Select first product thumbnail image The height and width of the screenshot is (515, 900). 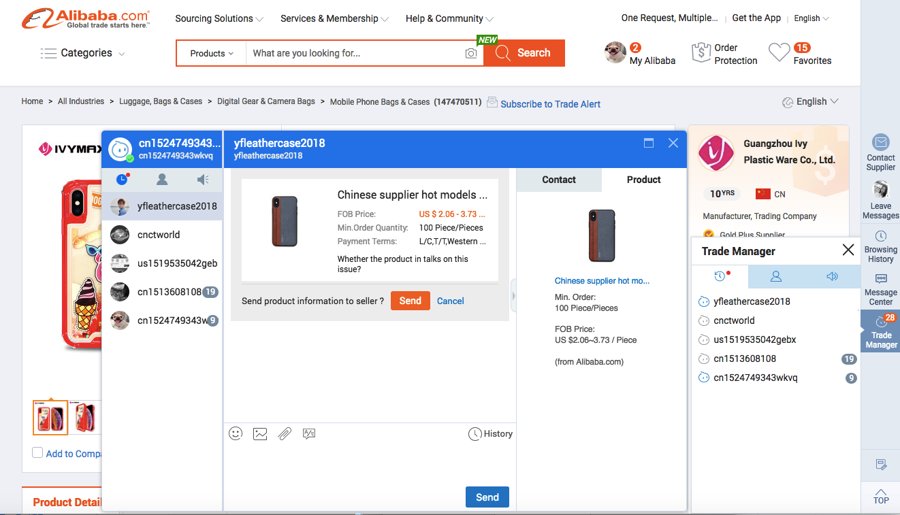click(50, 418)
